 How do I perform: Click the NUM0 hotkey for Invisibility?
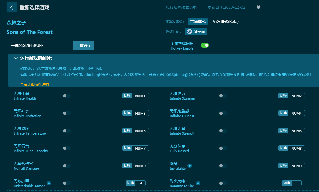click(292, 166)
